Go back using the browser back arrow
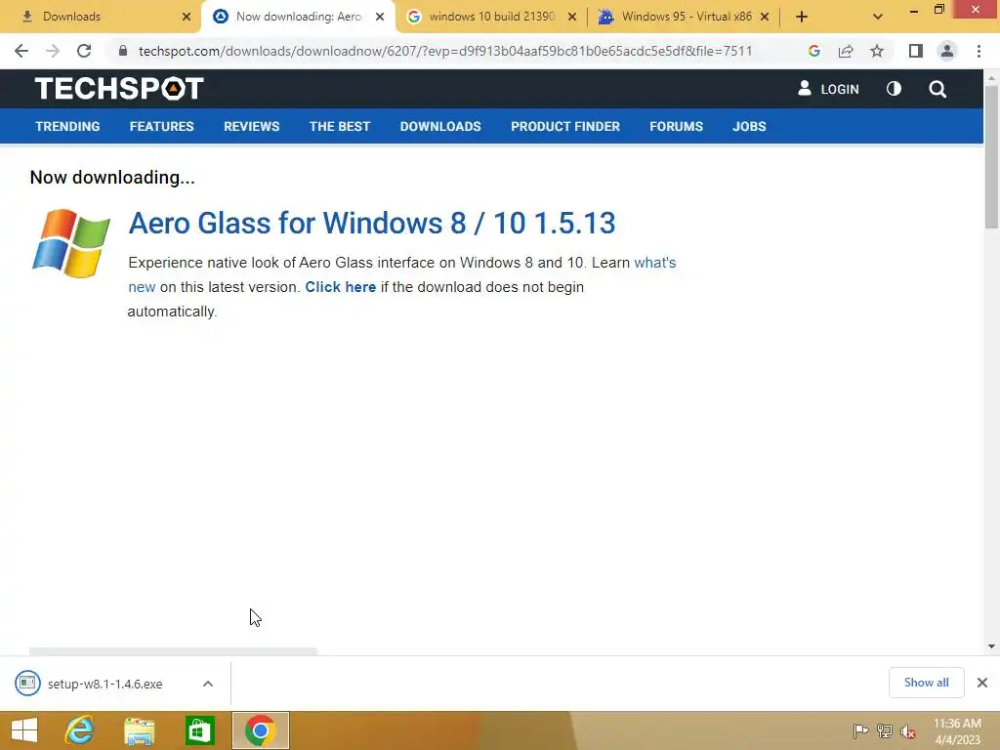1000x750 pixels. coord(21,51)
